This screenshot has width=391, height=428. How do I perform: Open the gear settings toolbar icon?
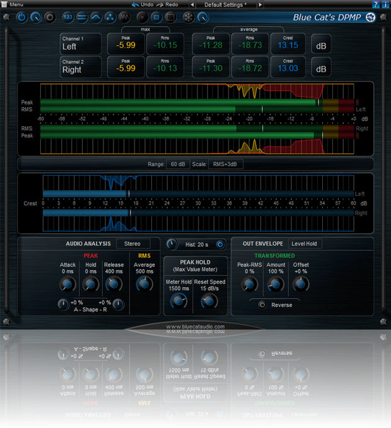50,18
